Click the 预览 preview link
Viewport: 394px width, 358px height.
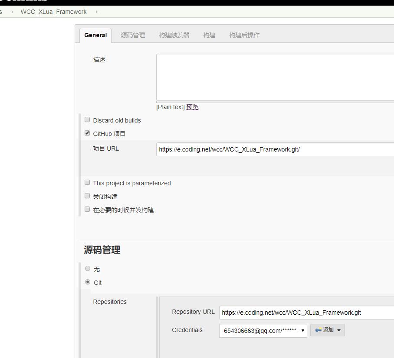[192, 107]
